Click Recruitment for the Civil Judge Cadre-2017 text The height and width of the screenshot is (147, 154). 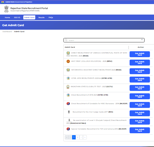(90, 112)
